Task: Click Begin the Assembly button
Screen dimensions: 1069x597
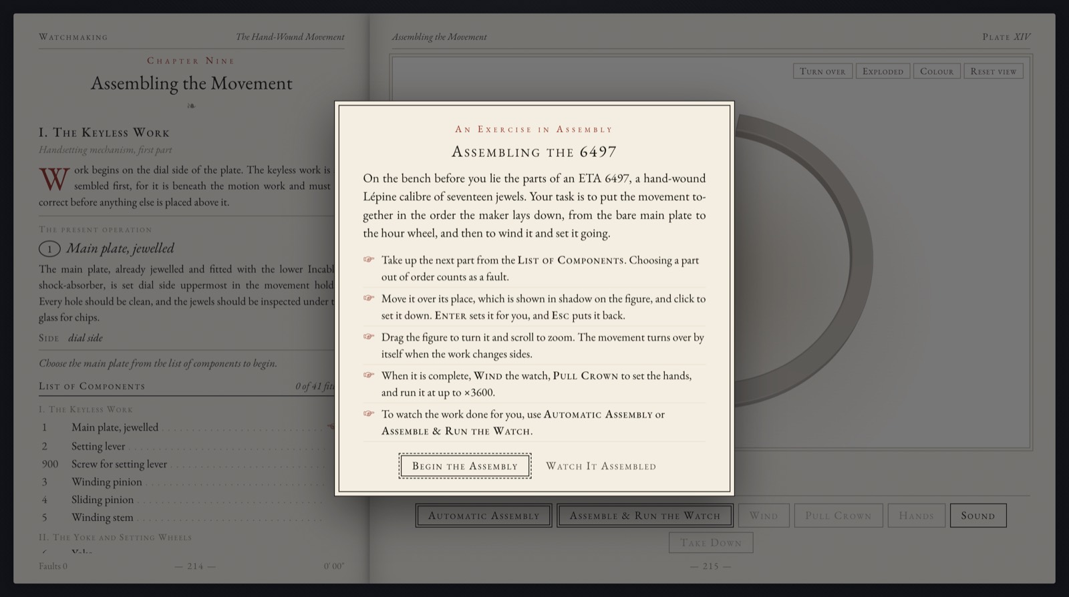Action: point(465,466)
